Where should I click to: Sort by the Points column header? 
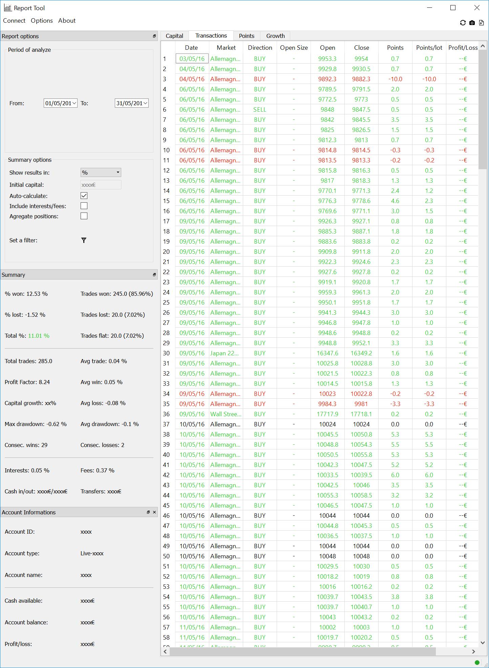coord(395,48)
